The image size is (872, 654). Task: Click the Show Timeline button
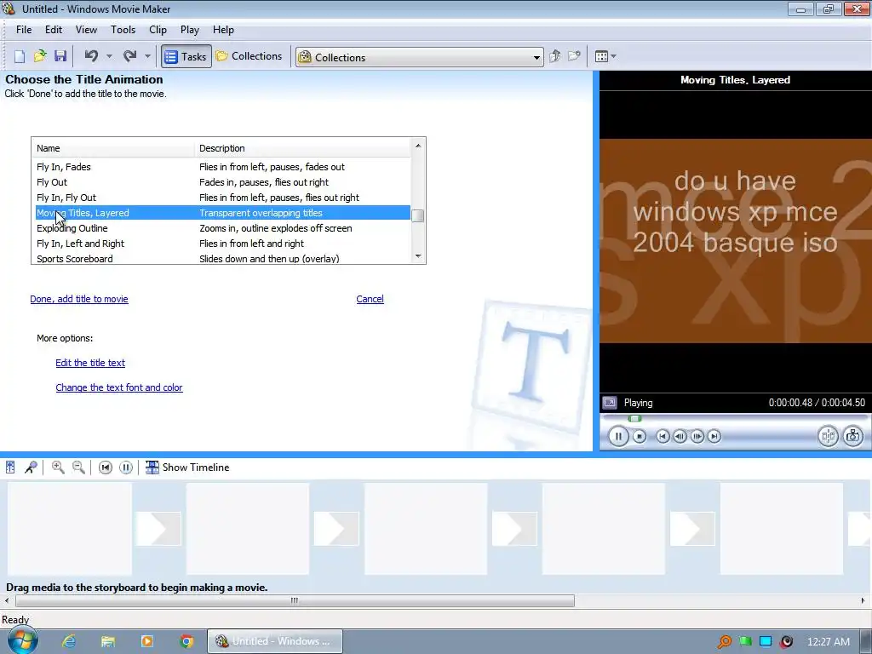pyautogui.click(x=187, y=468)
